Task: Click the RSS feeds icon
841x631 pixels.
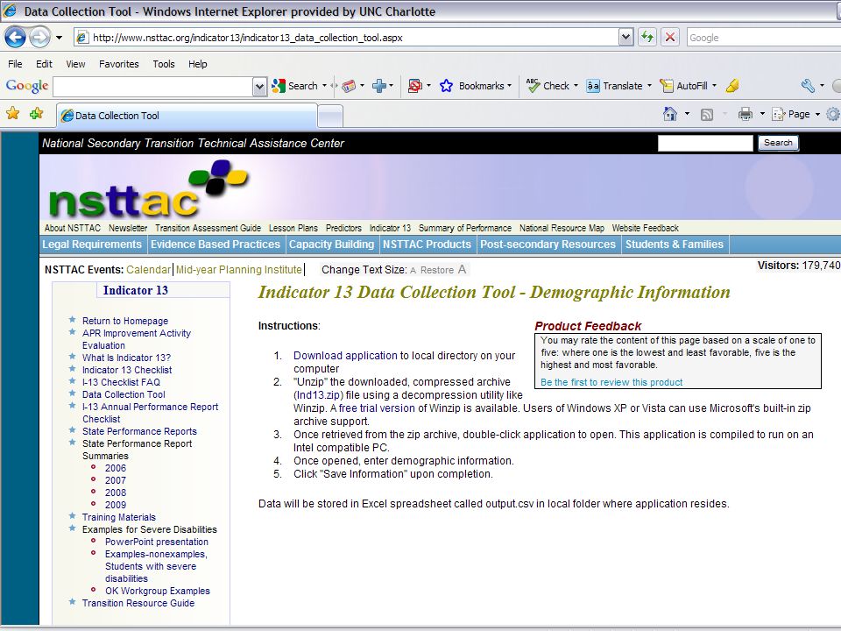Action: tap(707, 114)
